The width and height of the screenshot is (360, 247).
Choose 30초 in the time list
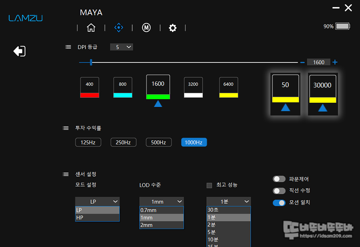(228, 210)
